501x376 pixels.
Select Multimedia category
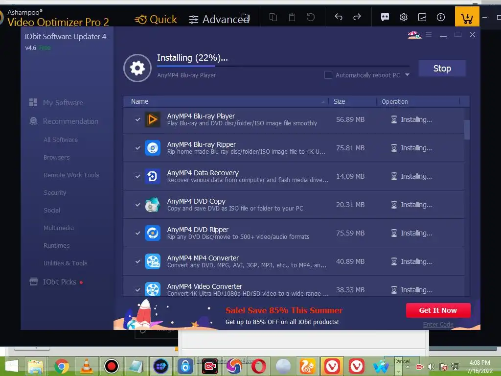point(59,228)
